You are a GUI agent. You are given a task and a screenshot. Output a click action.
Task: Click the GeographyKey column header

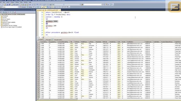(53, 42)
